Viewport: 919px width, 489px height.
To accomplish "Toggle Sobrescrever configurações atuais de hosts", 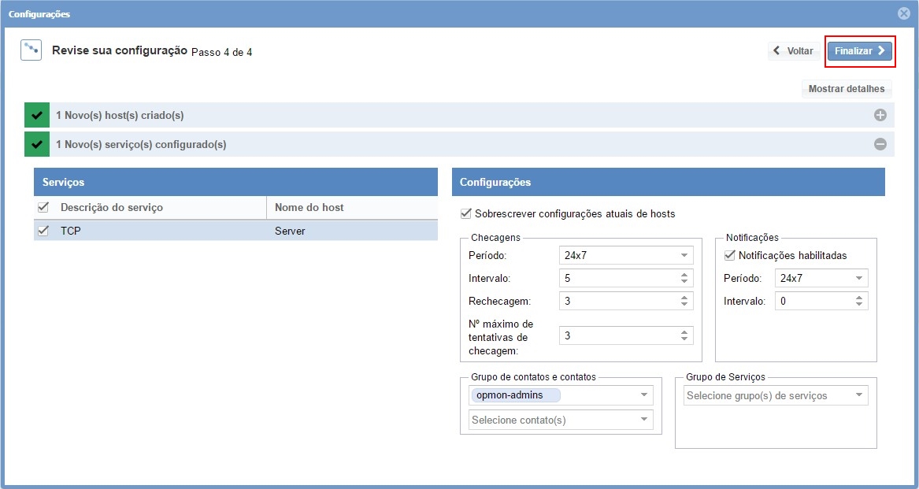I will (466, 213).
